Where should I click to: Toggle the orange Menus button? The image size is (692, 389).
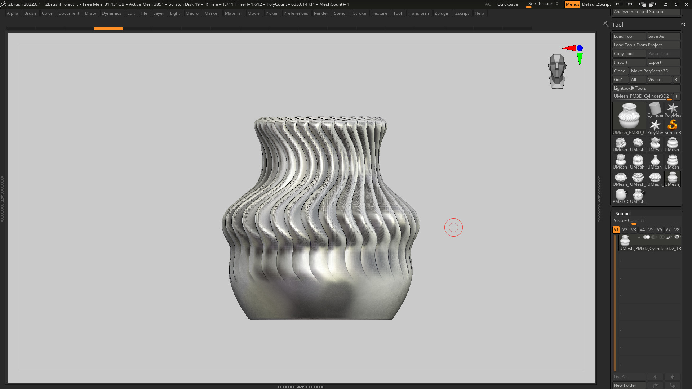click(572, 4)
